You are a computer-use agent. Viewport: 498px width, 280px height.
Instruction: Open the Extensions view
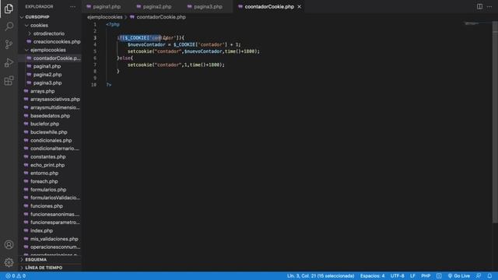coord(9,81)
